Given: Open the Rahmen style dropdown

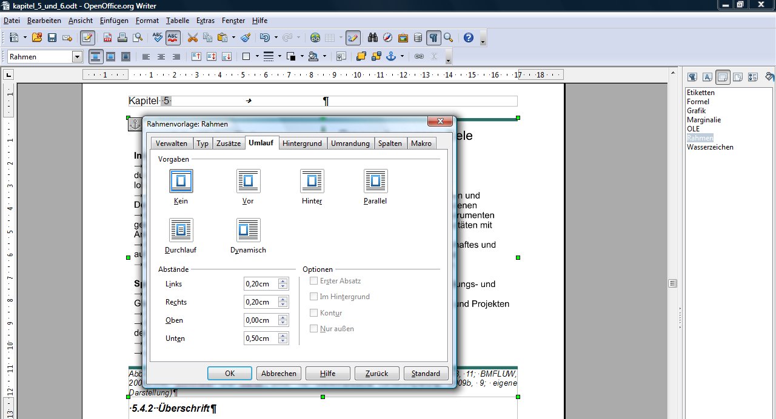Looking at the screenshot, I should pos(77,57).
